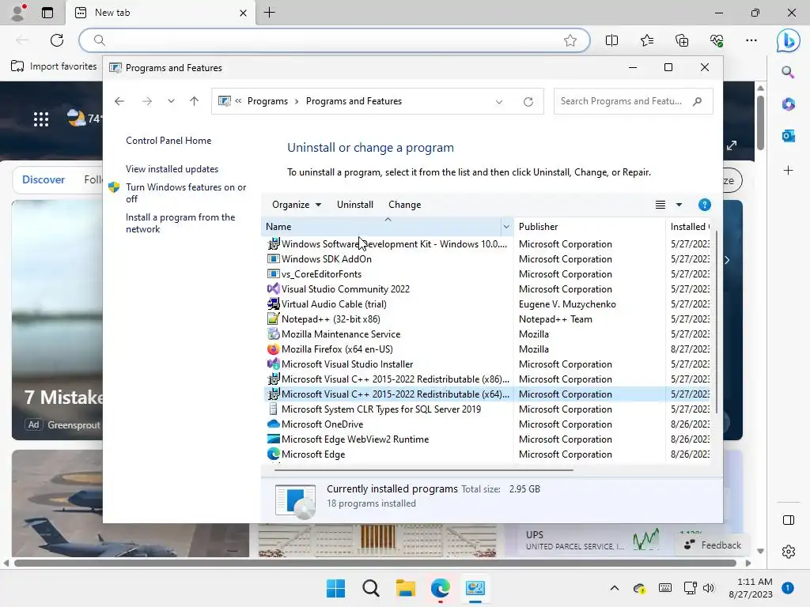Screen dimensions: 810x607
Task: Open Bing Copilot sidebar icon
Action: pos(789,41)
